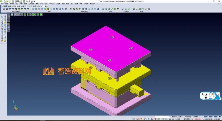Open the 文件 menu

pos(2,4)
